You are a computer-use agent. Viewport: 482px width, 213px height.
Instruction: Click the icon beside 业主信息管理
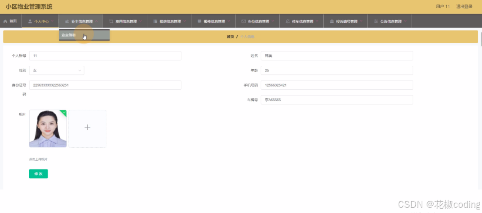[67, 21]
